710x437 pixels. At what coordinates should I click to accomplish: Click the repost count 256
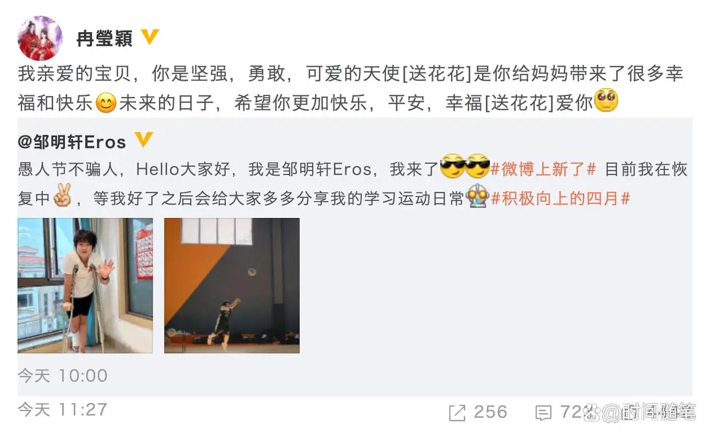pos(490,412)
